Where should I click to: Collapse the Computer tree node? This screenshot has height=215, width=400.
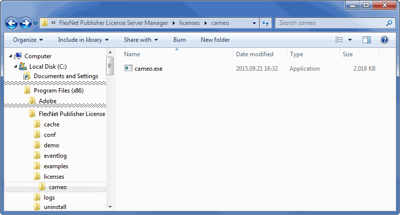click(10, 56)
